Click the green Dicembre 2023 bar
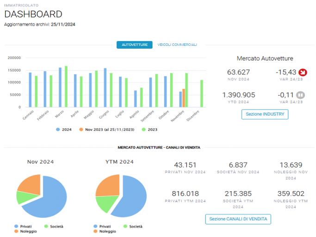 [x=202, y=94]
